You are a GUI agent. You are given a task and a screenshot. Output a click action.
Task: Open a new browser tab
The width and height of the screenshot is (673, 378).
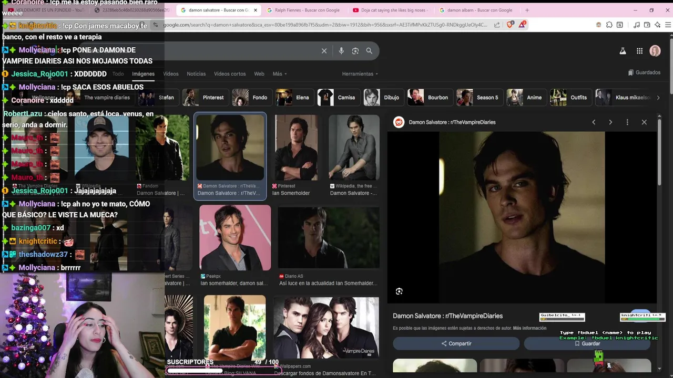click(x=527, y=10)
